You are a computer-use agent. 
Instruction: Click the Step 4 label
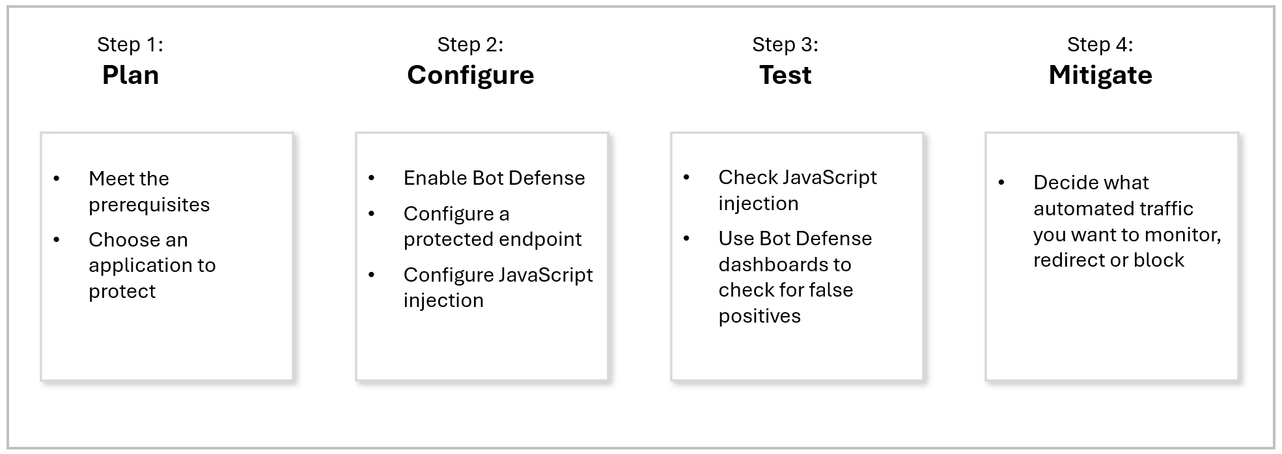[x=1100, y=44]
